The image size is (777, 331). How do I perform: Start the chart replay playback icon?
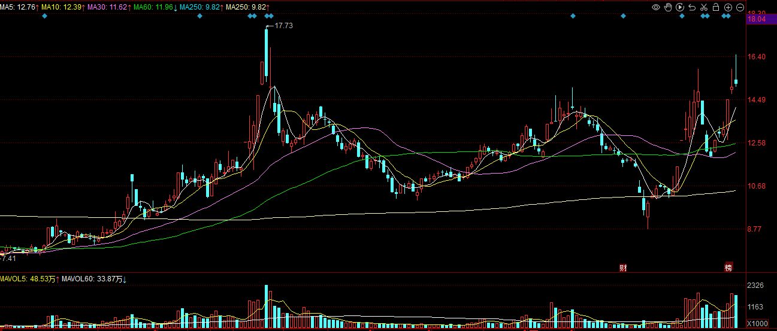pyautogui.click(x=680, y=7)
